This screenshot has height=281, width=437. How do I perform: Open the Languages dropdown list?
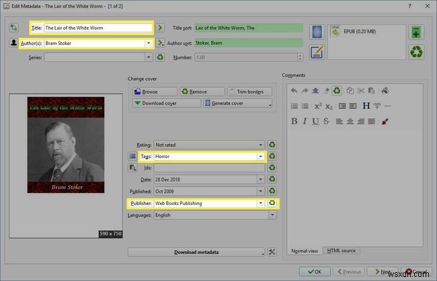pyautogui.click(x=272, y=215)
